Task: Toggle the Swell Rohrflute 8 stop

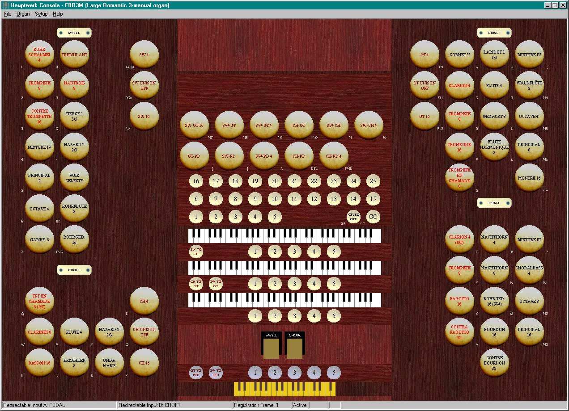Action: pos(74,209)
